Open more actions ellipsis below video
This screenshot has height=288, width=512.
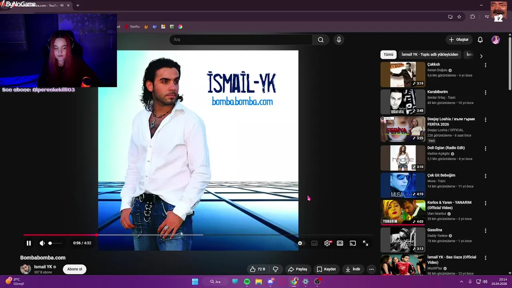(371, 269)
